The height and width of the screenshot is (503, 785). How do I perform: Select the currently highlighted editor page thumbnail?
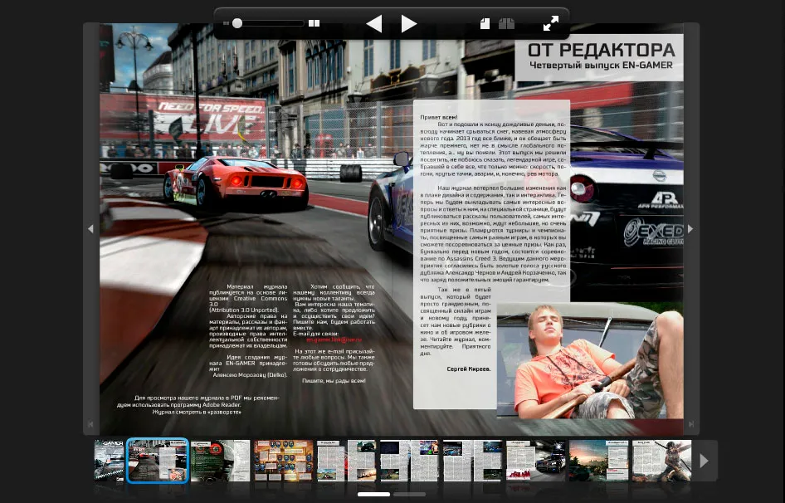[x=158, y=461]
